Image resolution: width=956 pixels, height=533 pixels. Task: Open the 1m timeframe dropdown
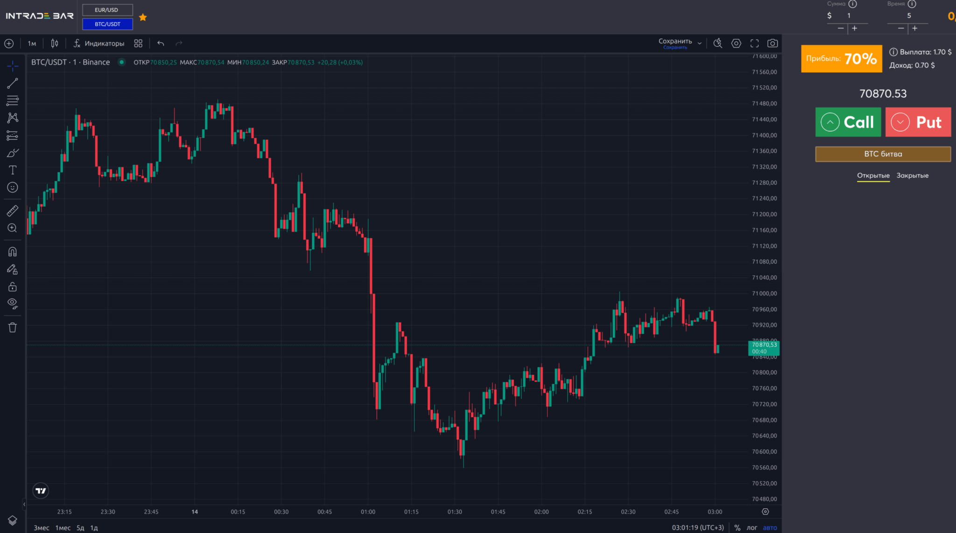click(32, 43)
